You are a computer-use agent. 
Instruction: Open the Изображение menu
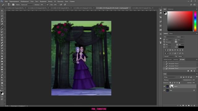click(x=24, y=1)
